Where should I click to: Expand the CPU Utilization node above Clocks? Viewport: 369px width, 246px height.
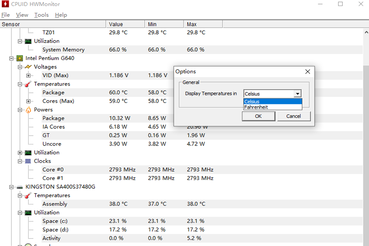click(20, 153)
